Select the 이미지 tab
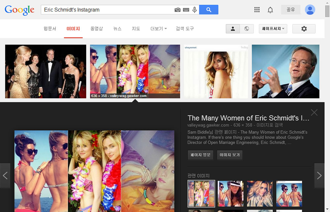This screenshot has width=330, height=212. click(73, 29)
